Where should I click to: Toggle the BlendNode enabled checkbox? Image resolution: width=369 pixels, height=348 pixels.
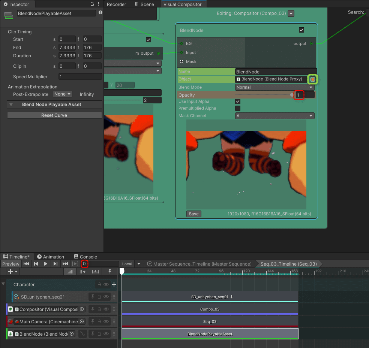pos(301,30)
